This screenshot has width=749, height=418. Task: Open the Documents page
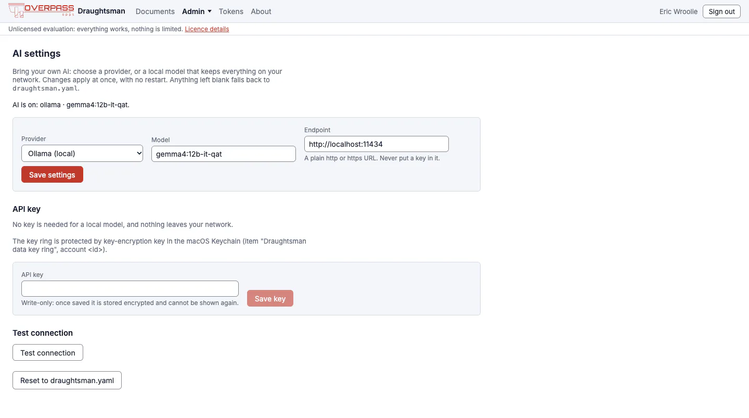155,11
